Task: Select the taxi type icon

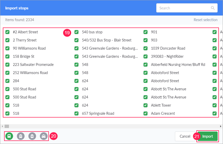Action: (x=44, y=136)
